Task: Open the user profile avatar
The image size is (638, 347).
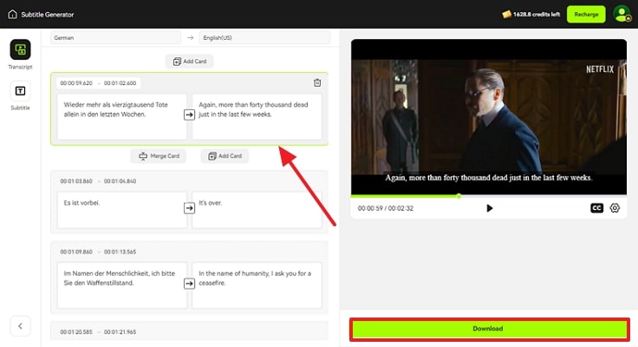Action: (622, 14)
